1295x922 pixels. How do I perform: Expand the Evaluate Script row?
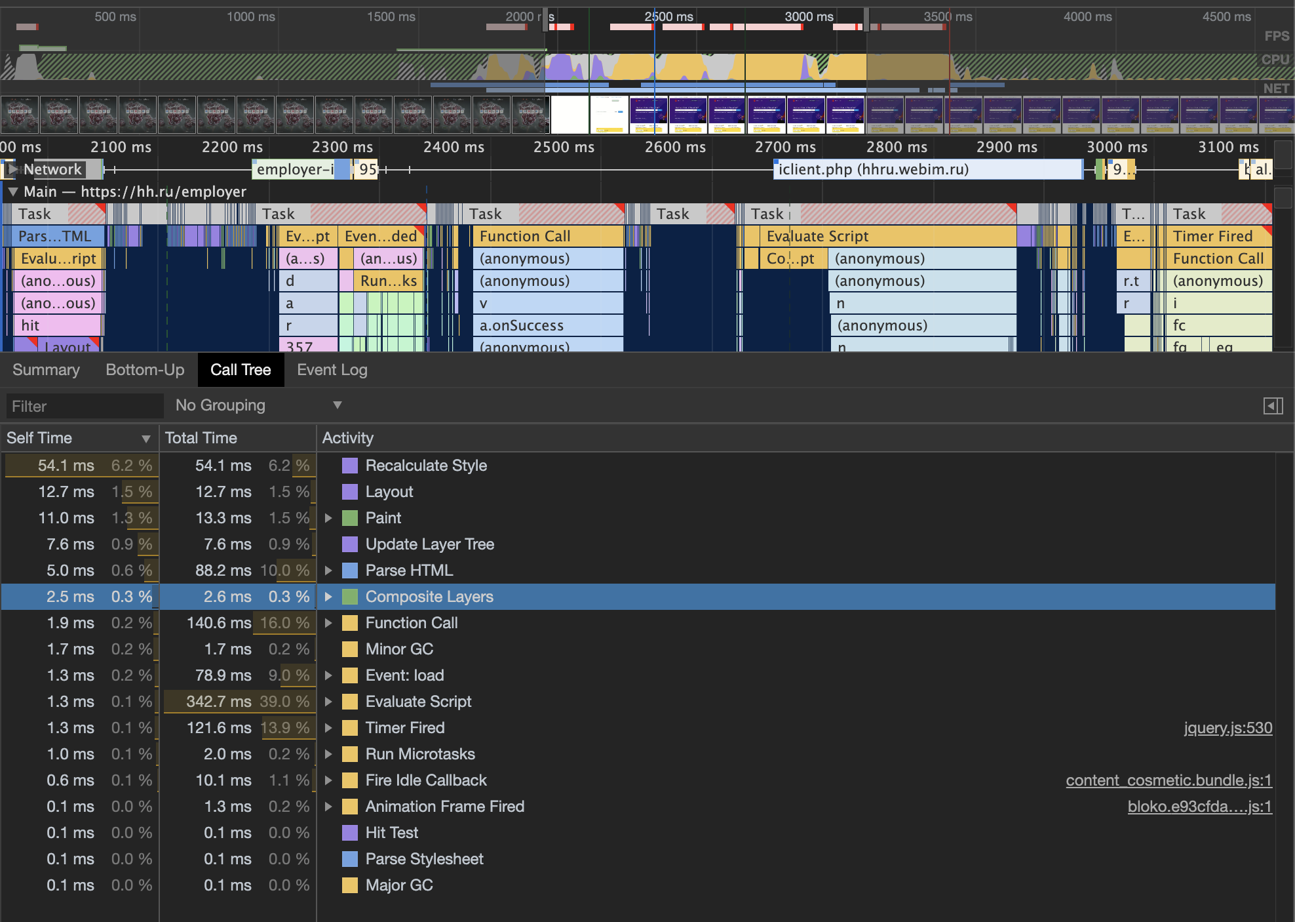[328, 702]
